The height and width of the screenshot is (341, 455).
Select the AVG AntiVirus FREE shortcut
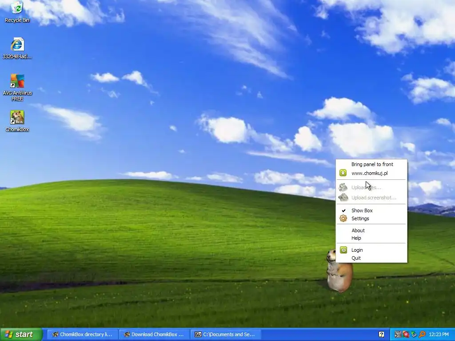(x=17, y=87)
